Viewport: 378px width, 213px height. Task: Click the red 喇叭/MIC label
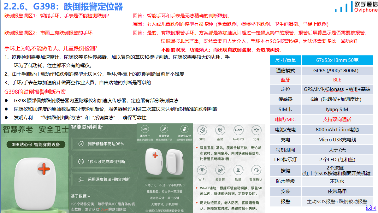pos(286,120)
